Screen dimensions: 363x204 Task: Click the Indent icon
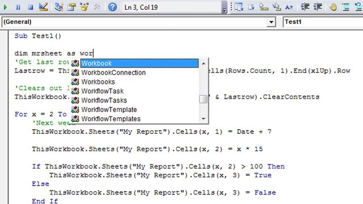305,7
